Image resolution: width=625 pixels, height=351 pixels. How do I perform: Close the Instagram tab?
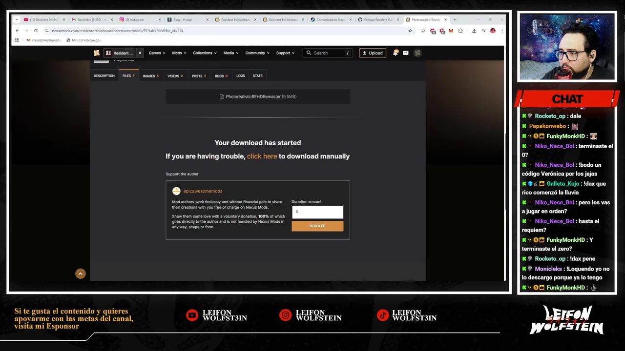(x=159, y=19)
